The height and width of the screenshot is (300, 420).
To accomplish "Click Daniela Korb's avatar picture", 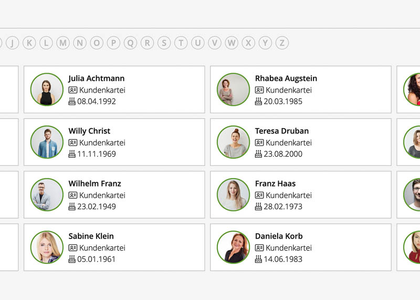I will pos(233,247).
